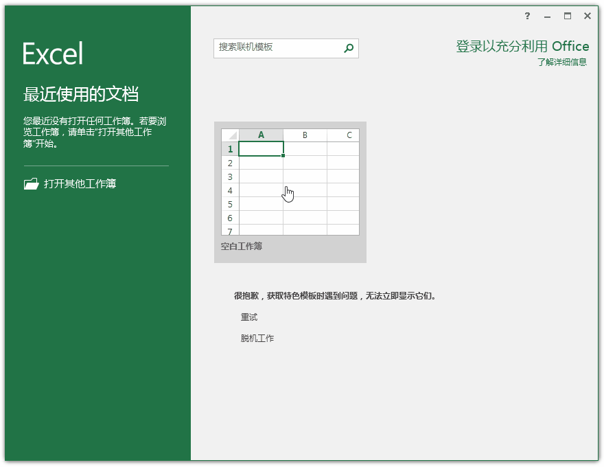
Task: Retry loading featured templates with "重试"
Action: (250, 317)
